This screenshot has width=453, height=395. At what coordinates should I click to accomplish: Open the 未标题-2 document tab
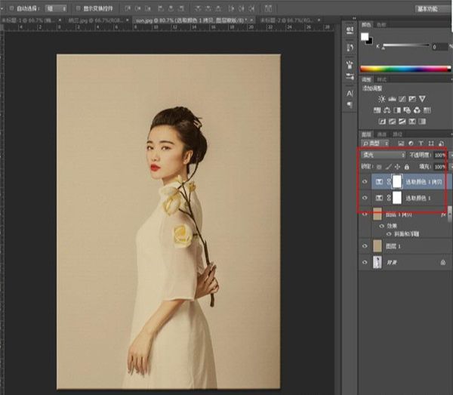286,20
